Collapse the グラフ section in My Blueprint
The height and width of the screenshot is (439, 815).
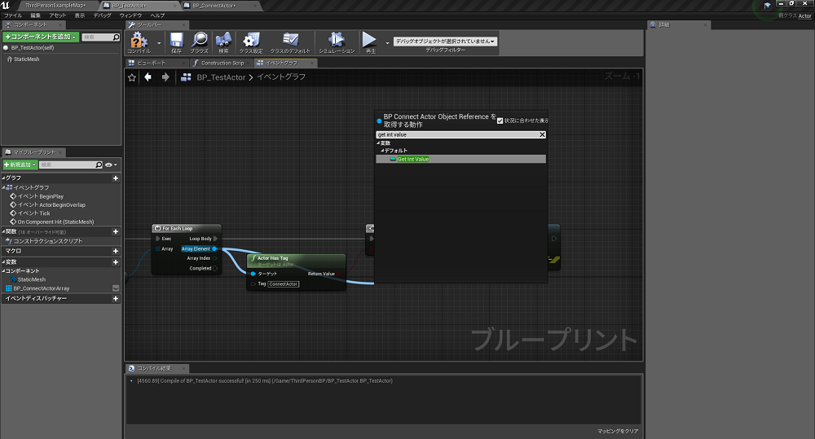tap(3, 178)
